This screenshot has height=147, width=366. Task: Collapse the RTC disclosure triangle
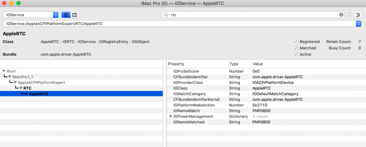(x=21, y=88)
